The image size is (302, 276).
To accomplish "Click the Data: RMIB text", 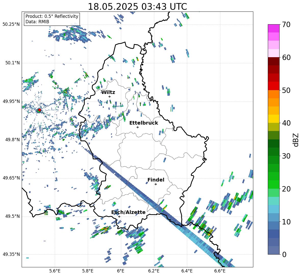I will click(37, 22).
